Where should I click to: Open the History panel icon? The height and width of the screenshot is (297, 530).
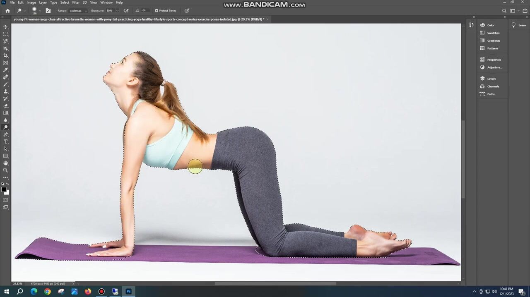(x=471, y=25)
